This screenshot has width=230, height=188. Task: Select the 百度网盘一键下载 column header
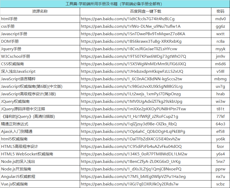click(x=146, y=11)
